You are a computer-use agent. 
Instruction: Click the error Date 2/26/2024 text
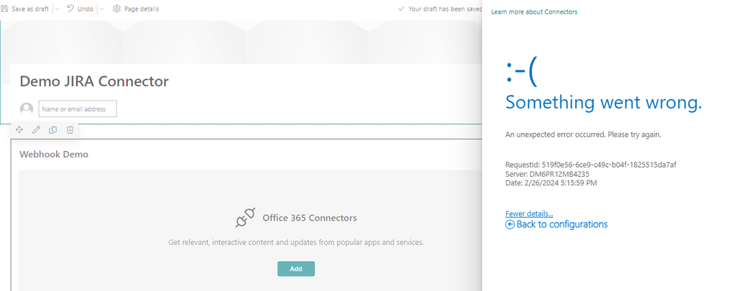(x=551, y=183)
